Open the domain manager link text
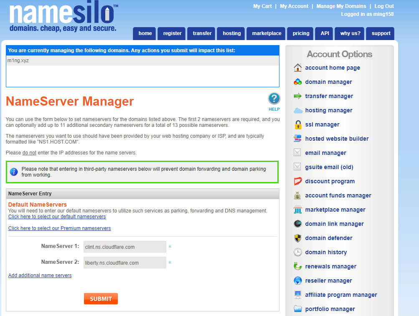The image size is (419, 316). pos(328,82)
